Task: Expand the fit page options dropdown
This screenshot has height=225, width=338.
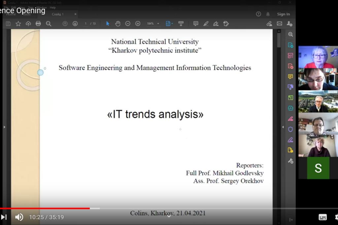Action: (x=172, y=24)
